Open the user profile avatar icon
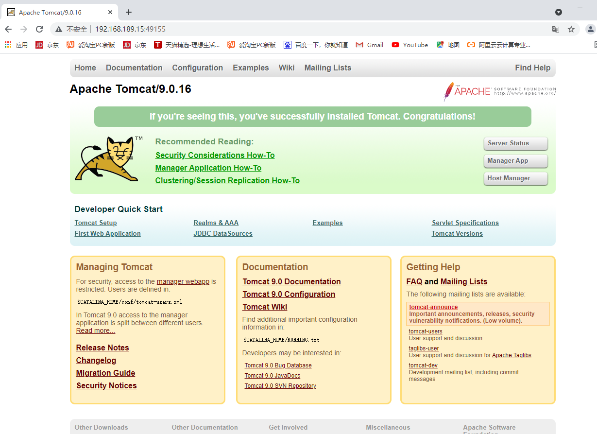Image resolution: width=597 pixels, height=434 pixels. point(591,29)
